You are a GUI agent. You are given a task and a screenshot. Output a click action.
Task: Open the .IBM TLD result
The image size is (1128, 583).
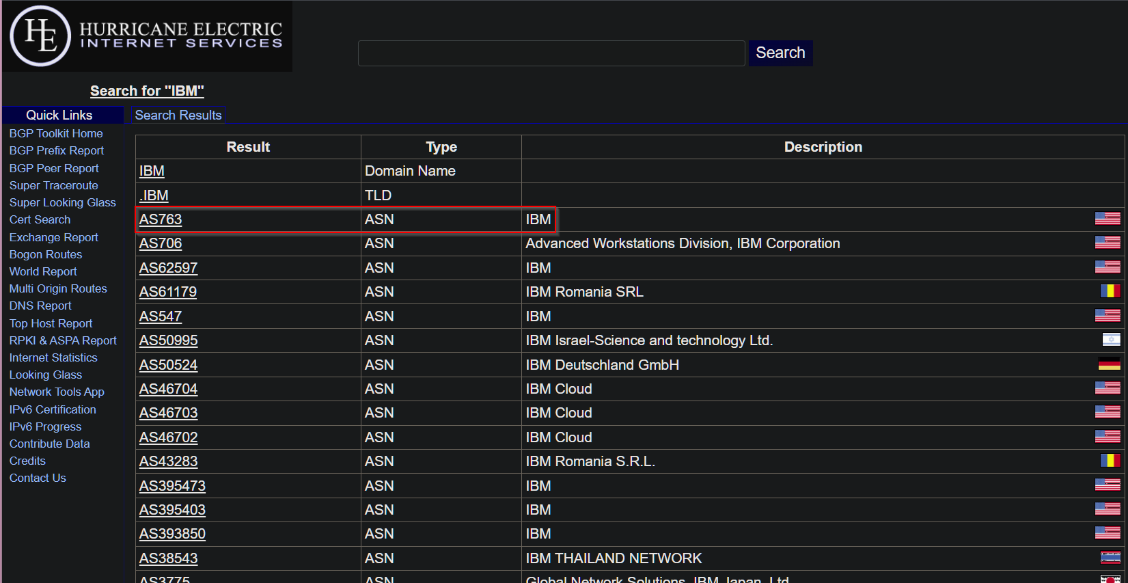[154, 195]
